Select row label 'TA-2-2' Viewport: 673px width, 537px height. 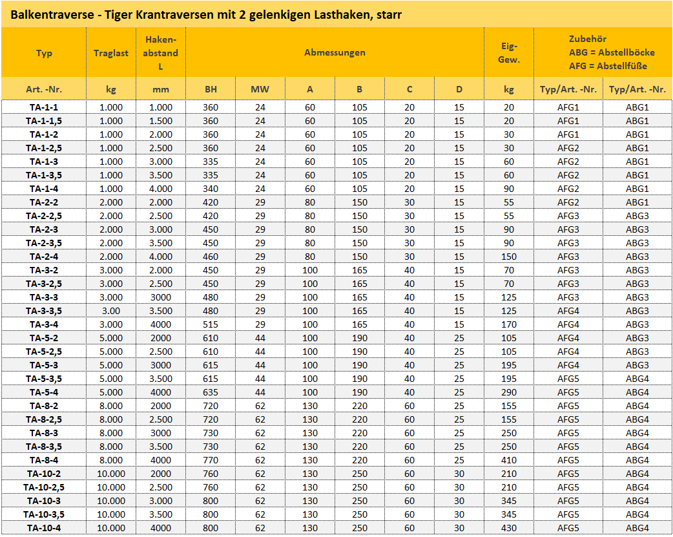coord(44,202)
